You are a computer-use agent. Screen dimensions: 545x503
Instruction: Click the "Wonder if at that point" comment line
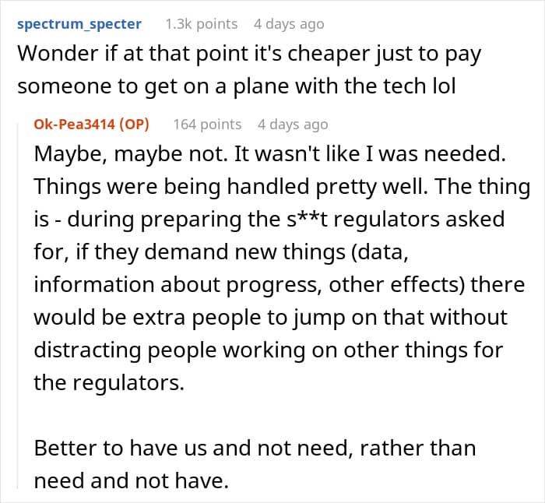pyautogui.click(x=249, y=55)
